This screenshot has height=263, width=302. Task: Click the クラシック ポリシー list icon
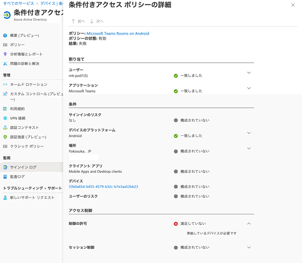pyautogui.click(x=5, y=146)
